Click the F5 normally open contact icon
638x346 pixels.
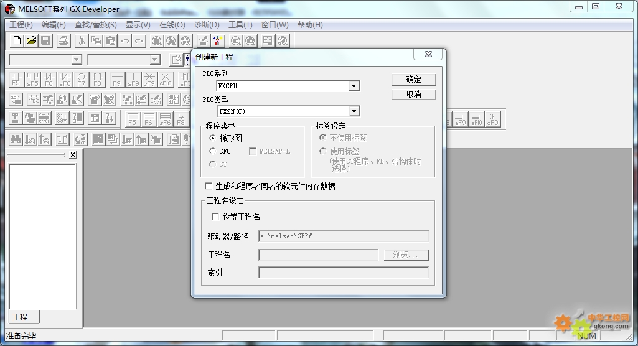coord(16,80)
